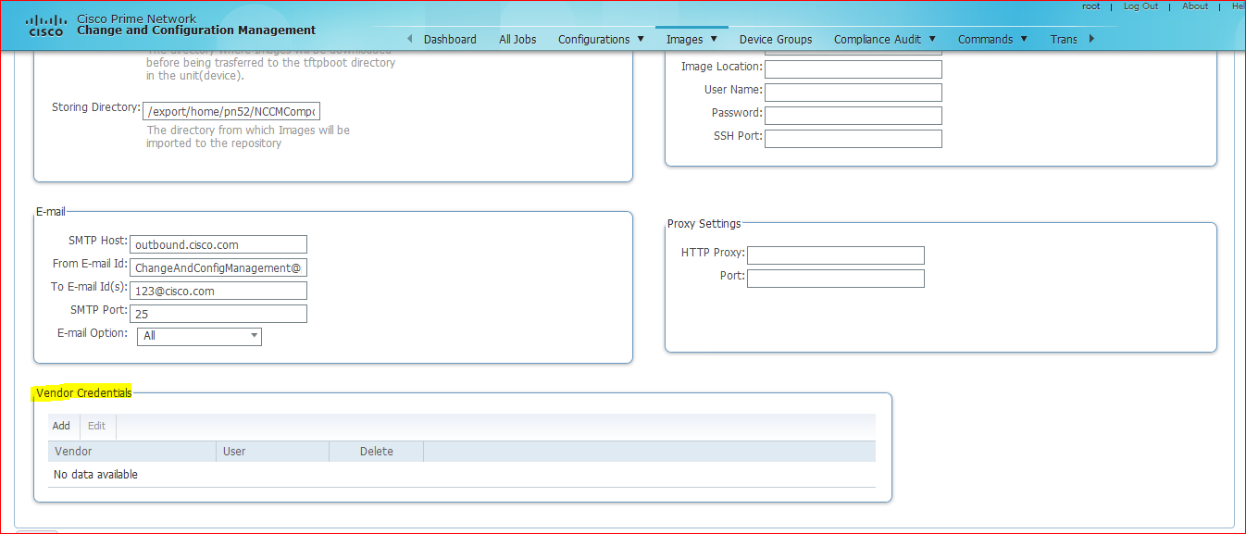Click Edit in Vendor Credentials
This screenshot has width=1246, height=534.
coord(97,426)
